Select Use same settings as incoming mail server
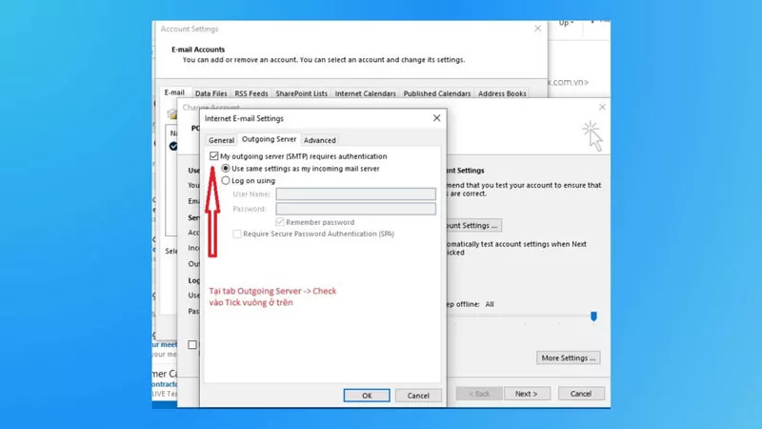This screenshot has width=762, height=429. coord(226,169)
